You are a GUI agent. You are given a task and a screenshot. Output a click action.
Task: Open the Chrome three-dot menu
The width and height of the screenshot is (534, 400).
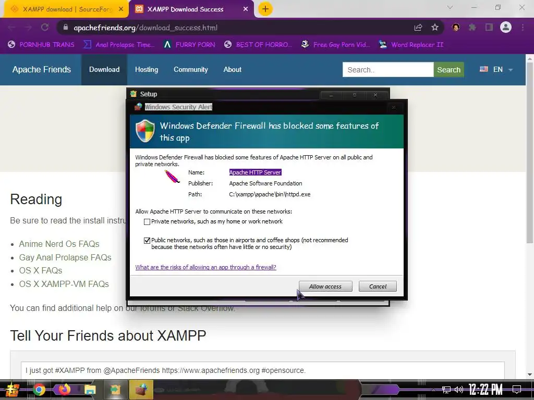click(x=523, y=28)
